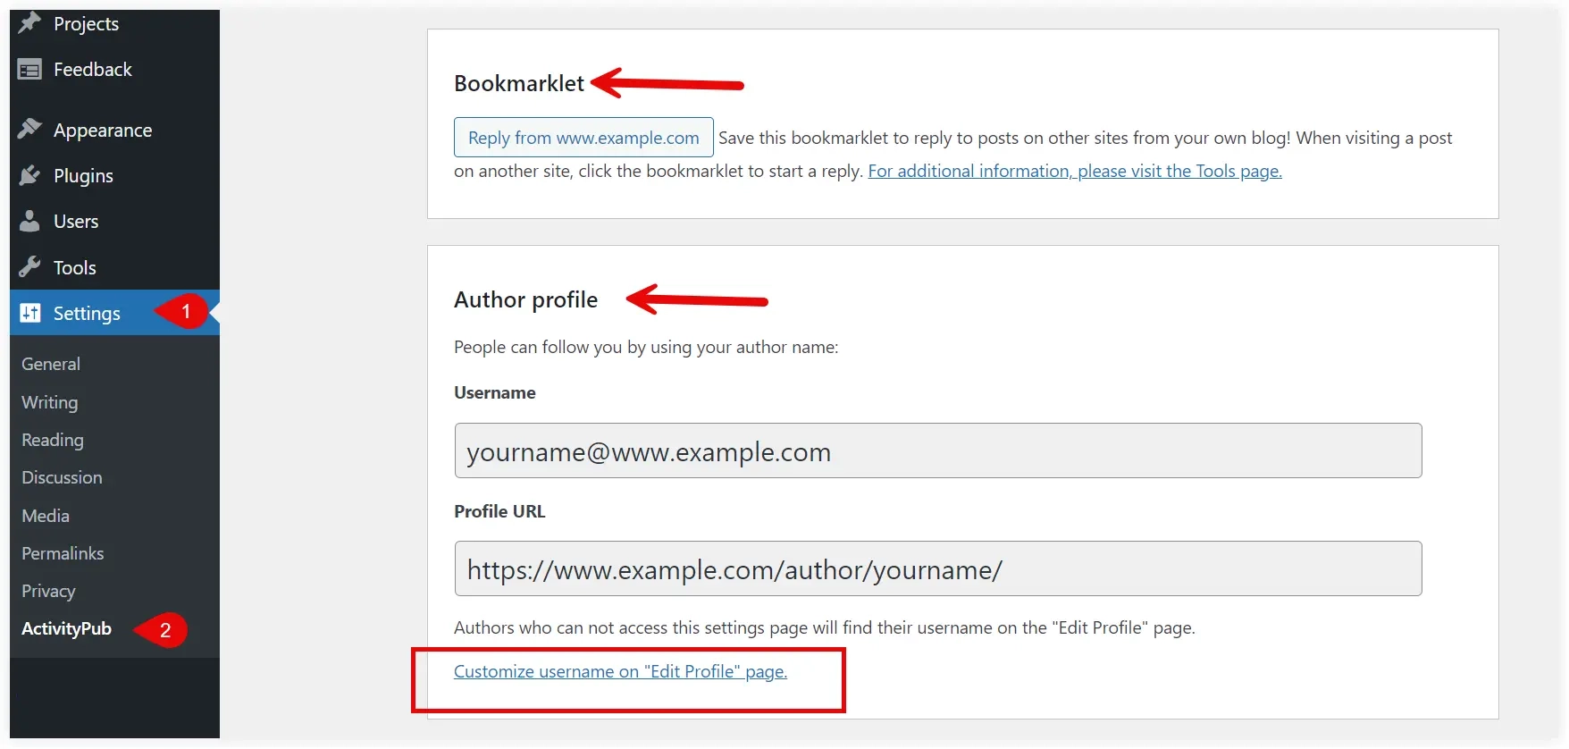Open Discussion settings
The image size is (1569, 749).
coord(62,477)
